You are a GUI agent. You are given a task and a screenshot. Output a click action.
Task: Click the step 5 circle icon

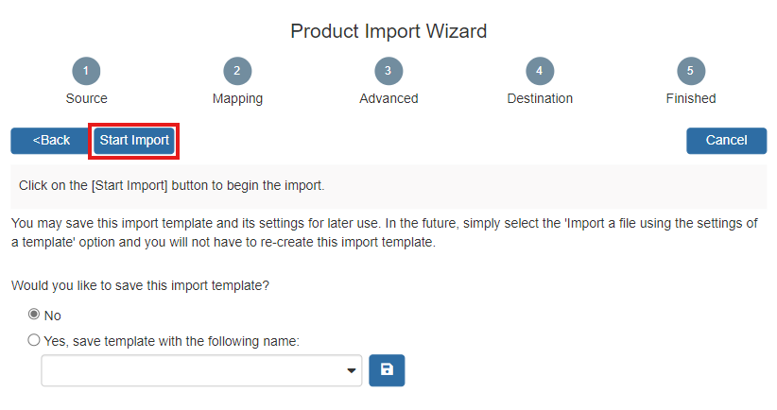pyautogui.click(x=691, y=71)
